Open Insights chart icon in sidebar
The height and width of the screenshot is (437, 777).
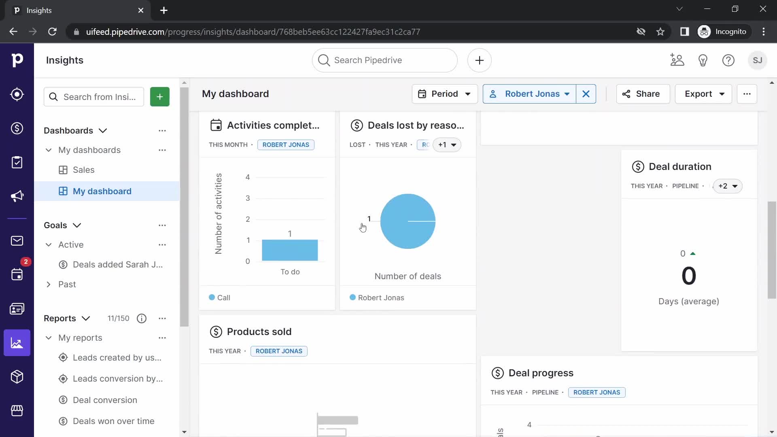(17, 343)
